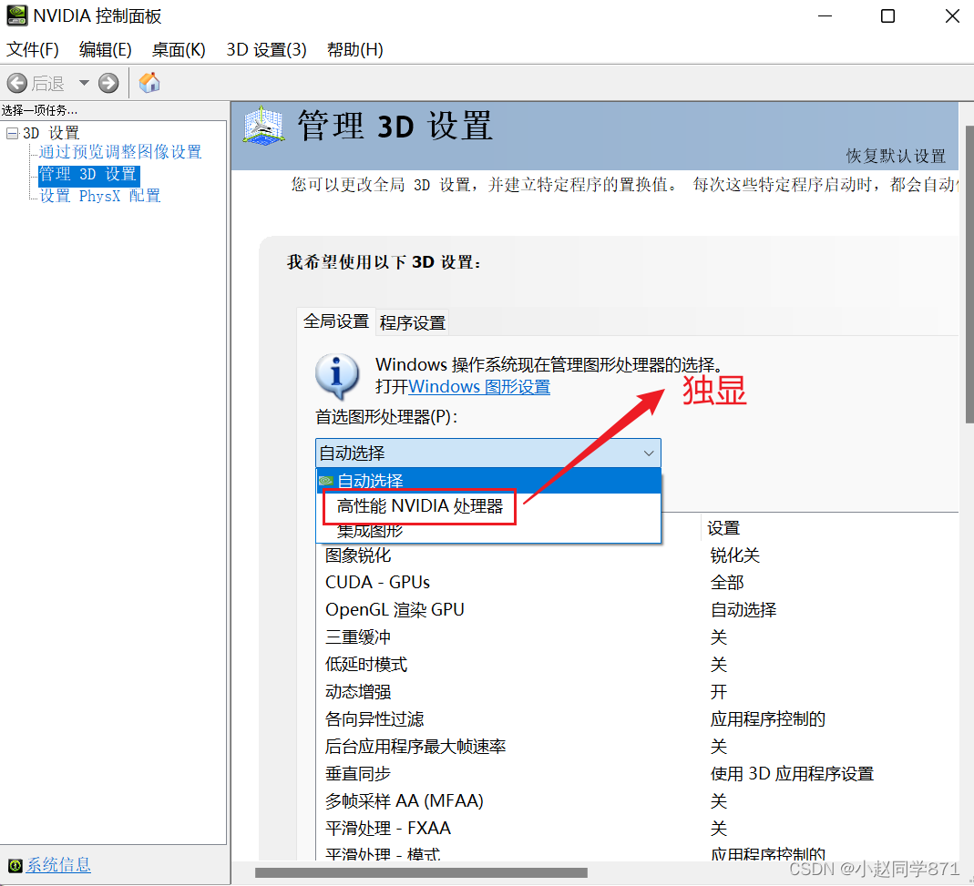This screenshot has height=886, width=974.
Task: Select the 图象锐化 settings row
Action: coord(637,555)
